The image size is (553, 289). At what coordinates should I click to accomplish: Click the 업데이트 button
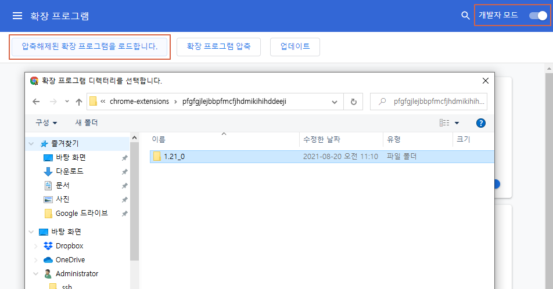point(295,46)
